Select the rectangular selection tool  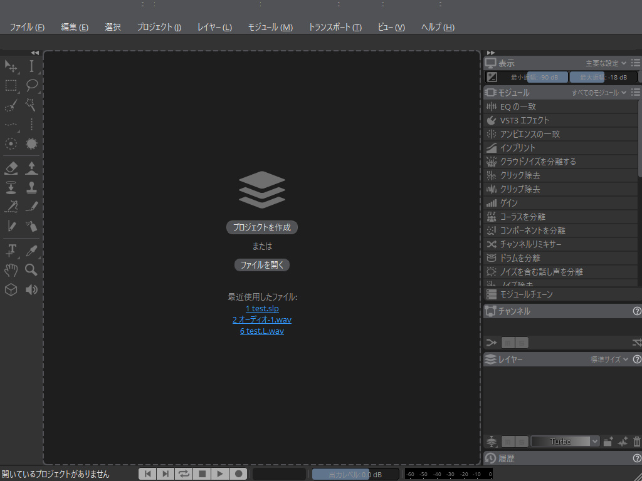coord(11,86)
